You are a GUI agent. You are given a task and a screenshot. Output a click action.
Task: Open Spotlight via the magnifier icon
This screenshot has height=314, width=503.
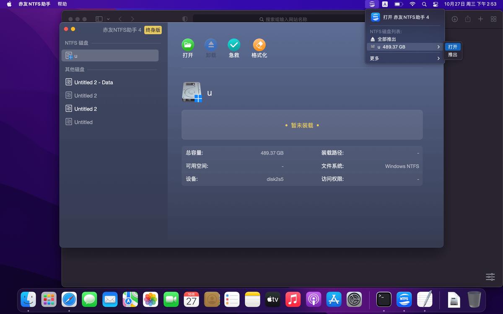[424, 4]
